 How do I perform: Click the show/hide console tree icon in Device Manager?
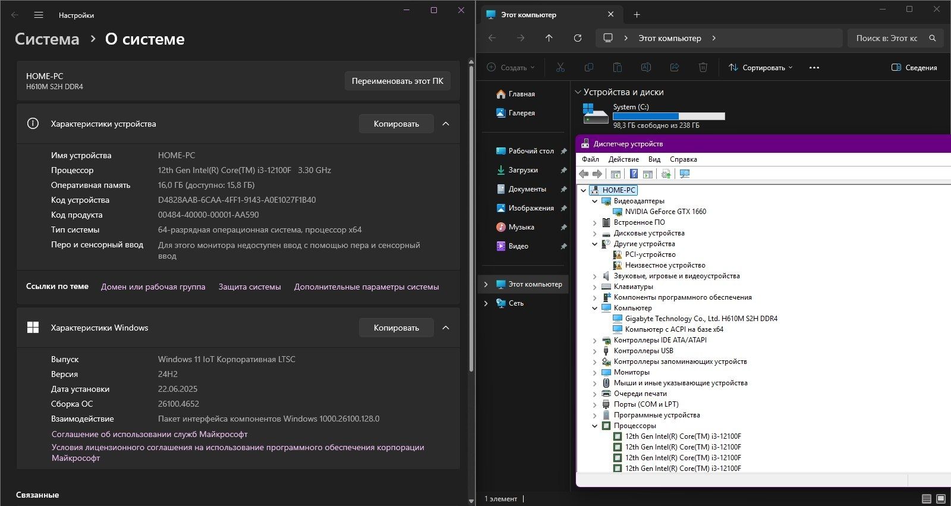(x=616, y=174)
